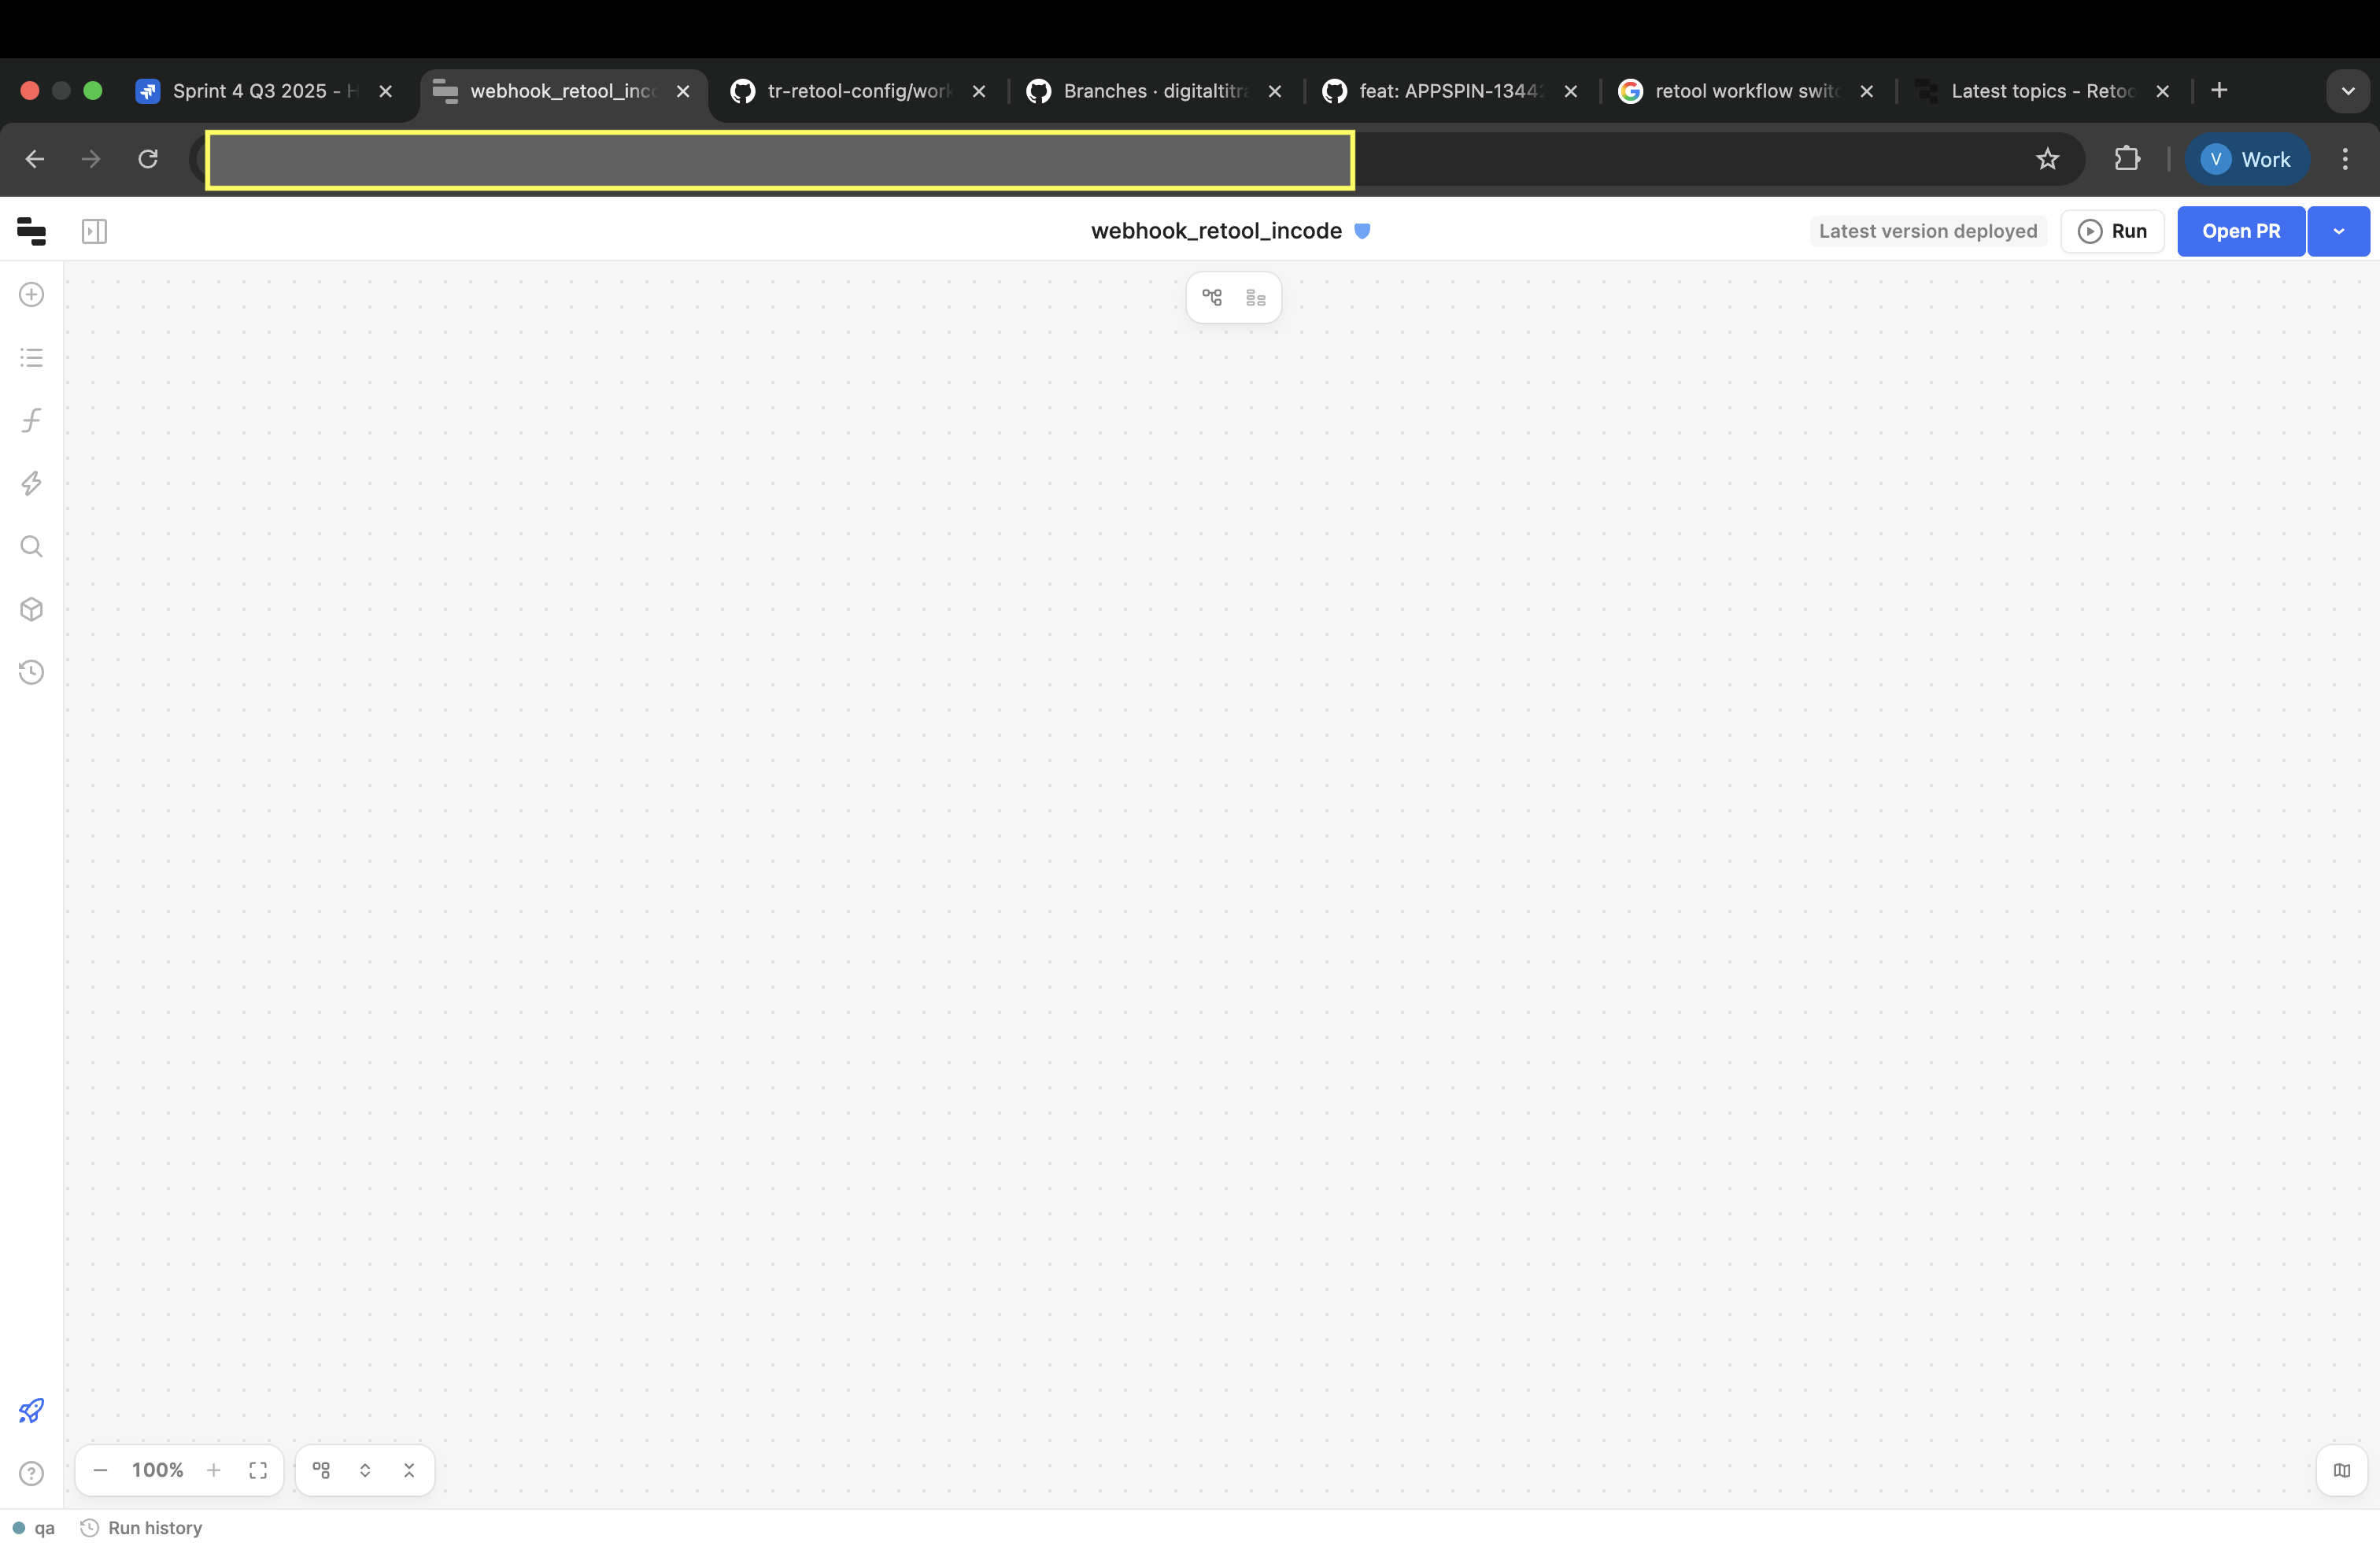Open the help question mark icon

(x=31, y=1473)
